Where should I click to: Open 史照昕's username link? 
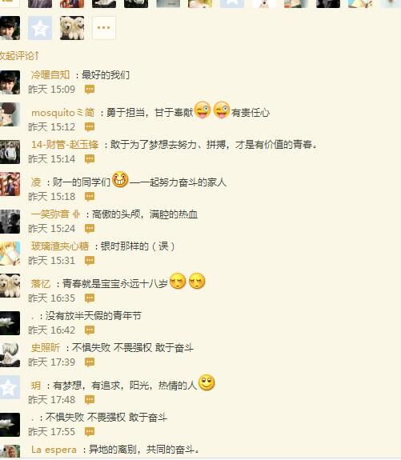coord(46,348)
